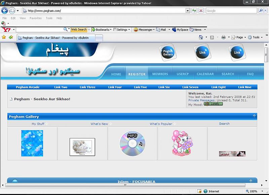Click the Add to Favorites plus-star icon

(11, 37)
